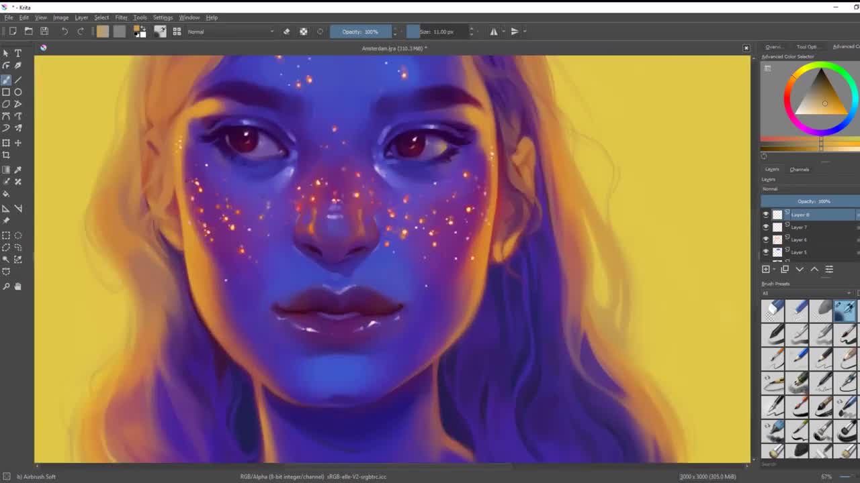The width and height of the screenshot is (860, 483).
Task: Open the Edit menu
Action: pos(24,17)
